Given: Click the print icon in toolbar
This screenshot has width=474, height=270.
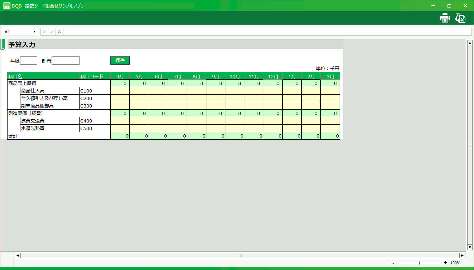Looking at the screenshot, I should pyautogui.click(x=445, y=18).
